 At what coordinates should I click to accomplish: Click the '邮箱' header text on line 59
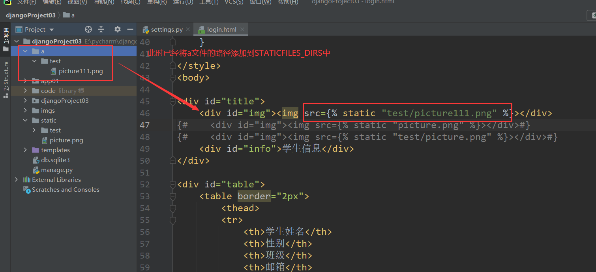tap(276, 267)
